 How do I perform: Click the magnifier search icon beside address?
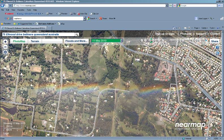pyautogui.click(x=77, y=34)
